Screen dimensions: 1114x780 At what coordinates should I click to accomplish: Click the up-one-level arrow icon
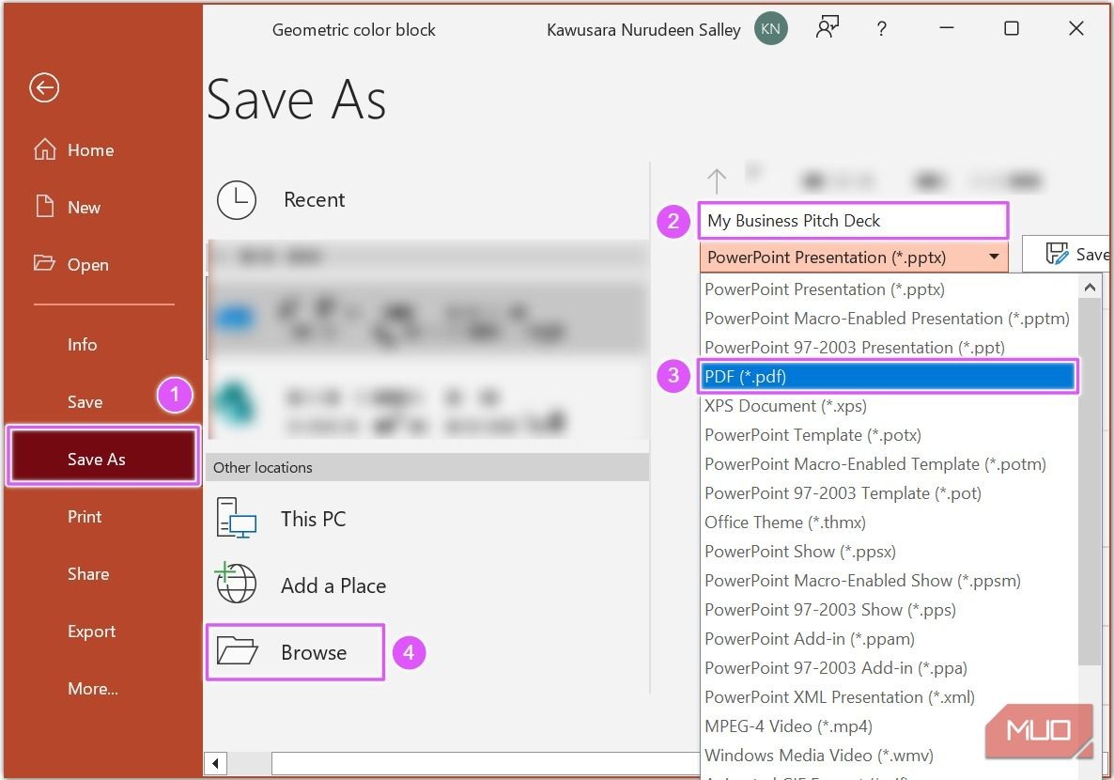tap(717, 181)
